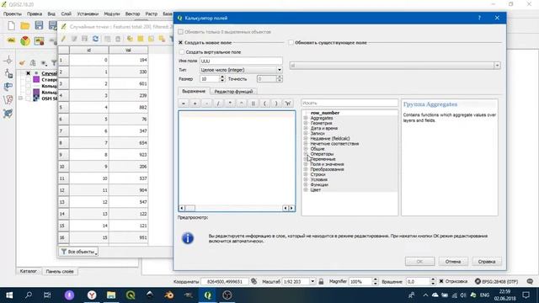Viewport: 539px width, 303px height.
Task: Click the 'Отмена' button
Action: 453,262
